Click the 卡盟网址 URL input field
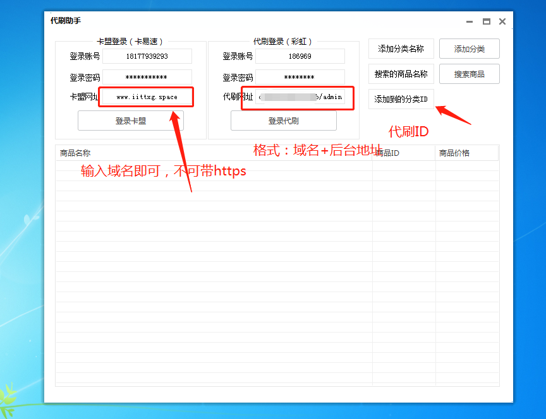546x419 pixels. [x=146, y=97]
